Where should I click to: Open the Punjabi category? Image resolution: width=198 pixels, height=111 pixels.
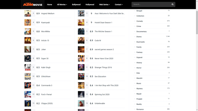[139, 99]
